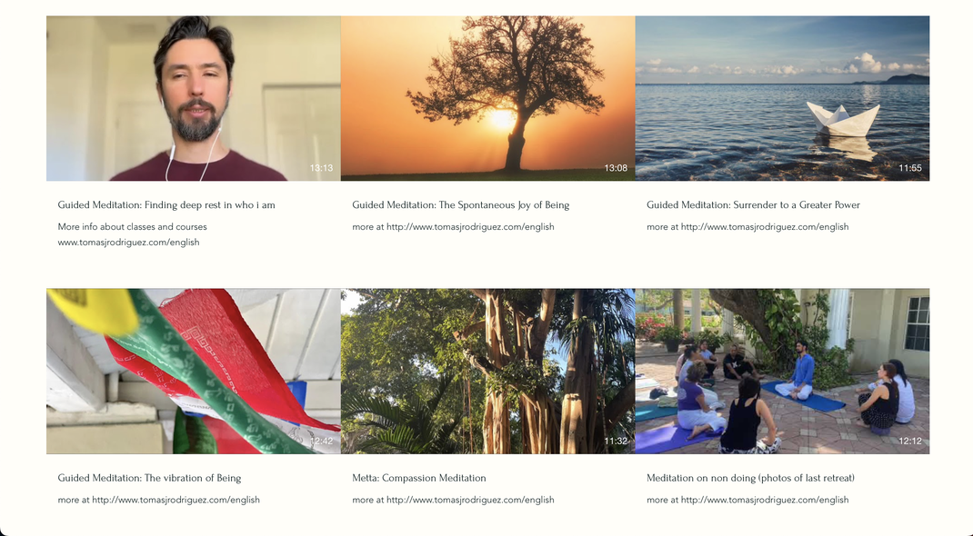Follow www.tomasjrodriguez.com/english link under first video
Image resolution: width=973 pixels, height=536 pixels.
pos(128,243)
